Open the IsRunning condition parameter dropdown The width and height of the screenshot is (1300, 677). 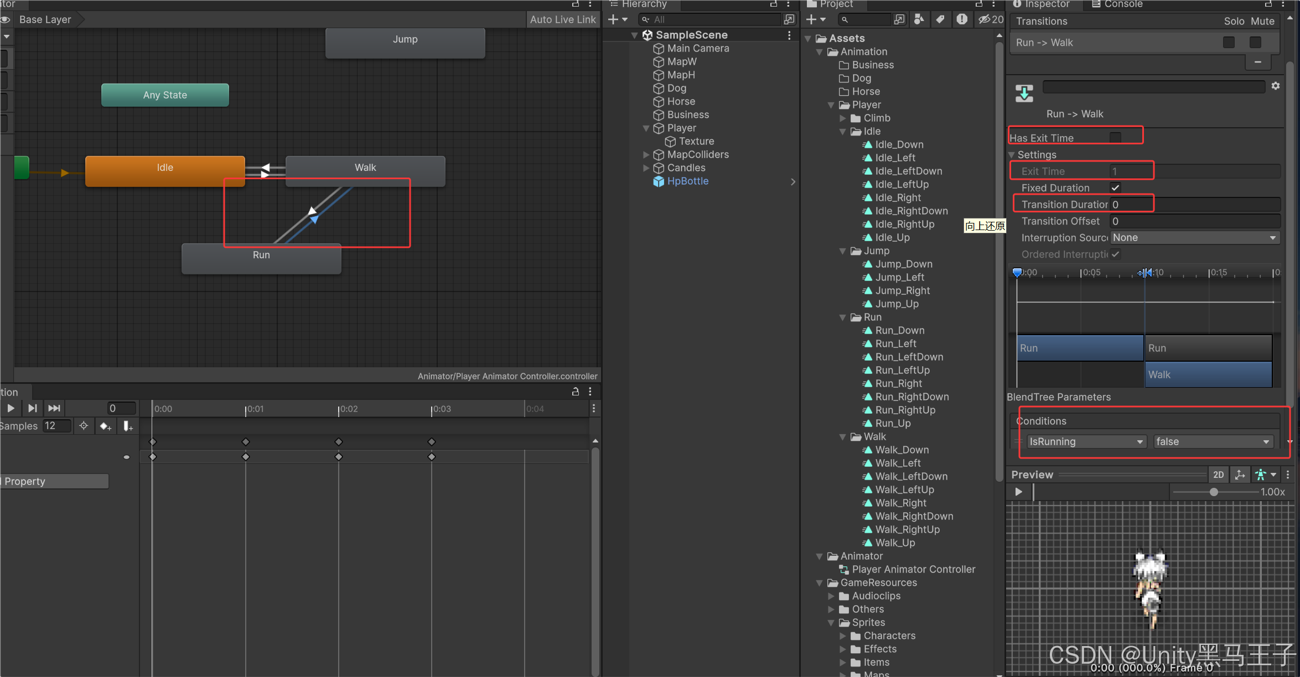click(1086, 441)
